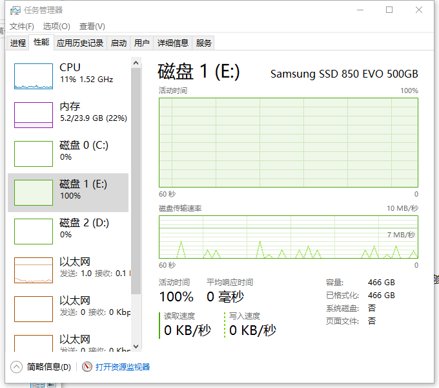Click the 容量 466 GB value
Image resolution: width=439 pixels, height=388 pixels.
point(382,283)
